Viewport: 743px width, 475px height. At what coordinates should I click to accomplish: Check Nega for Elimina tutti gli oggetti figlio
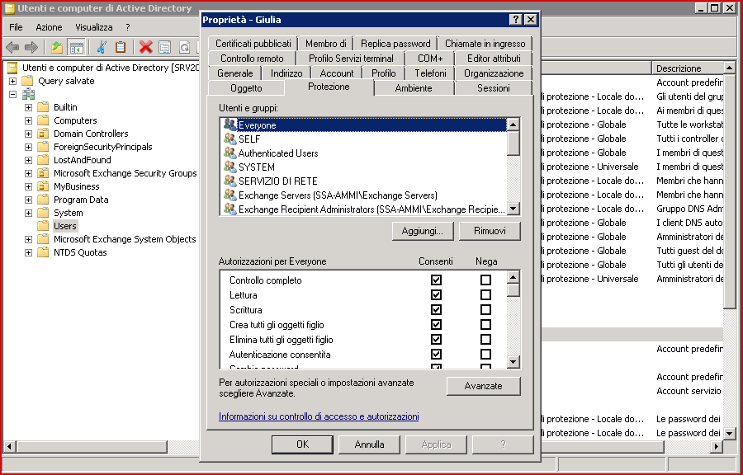click(485, 340)
